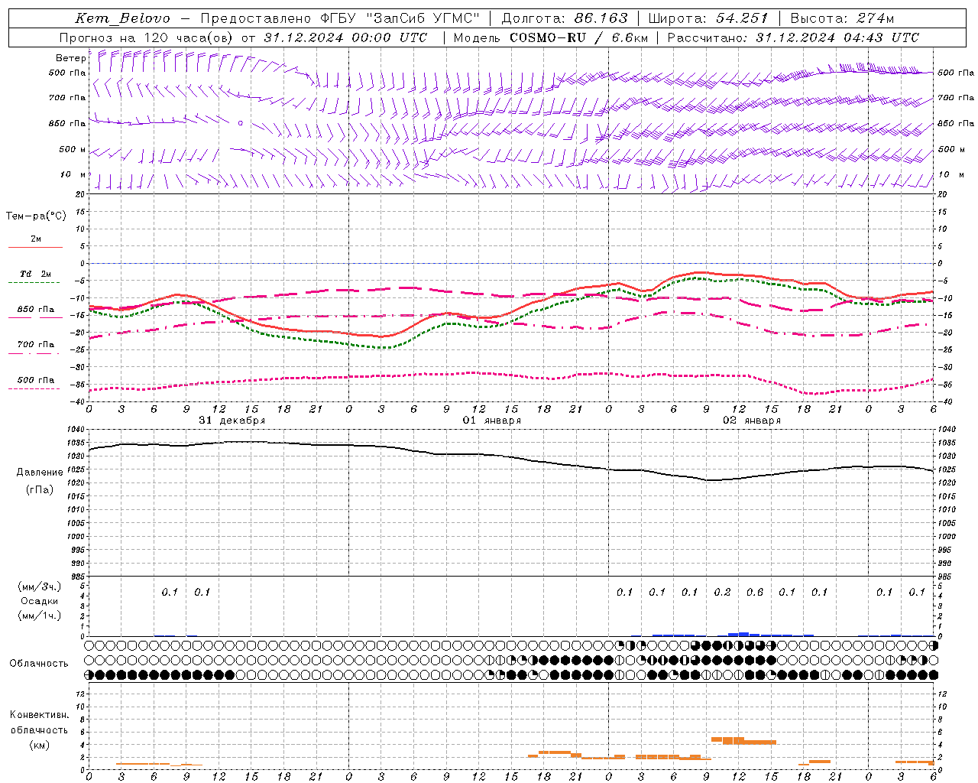Click the (км) unit label
This screenshot has height=783, width=978.
(x=40, y=745)
